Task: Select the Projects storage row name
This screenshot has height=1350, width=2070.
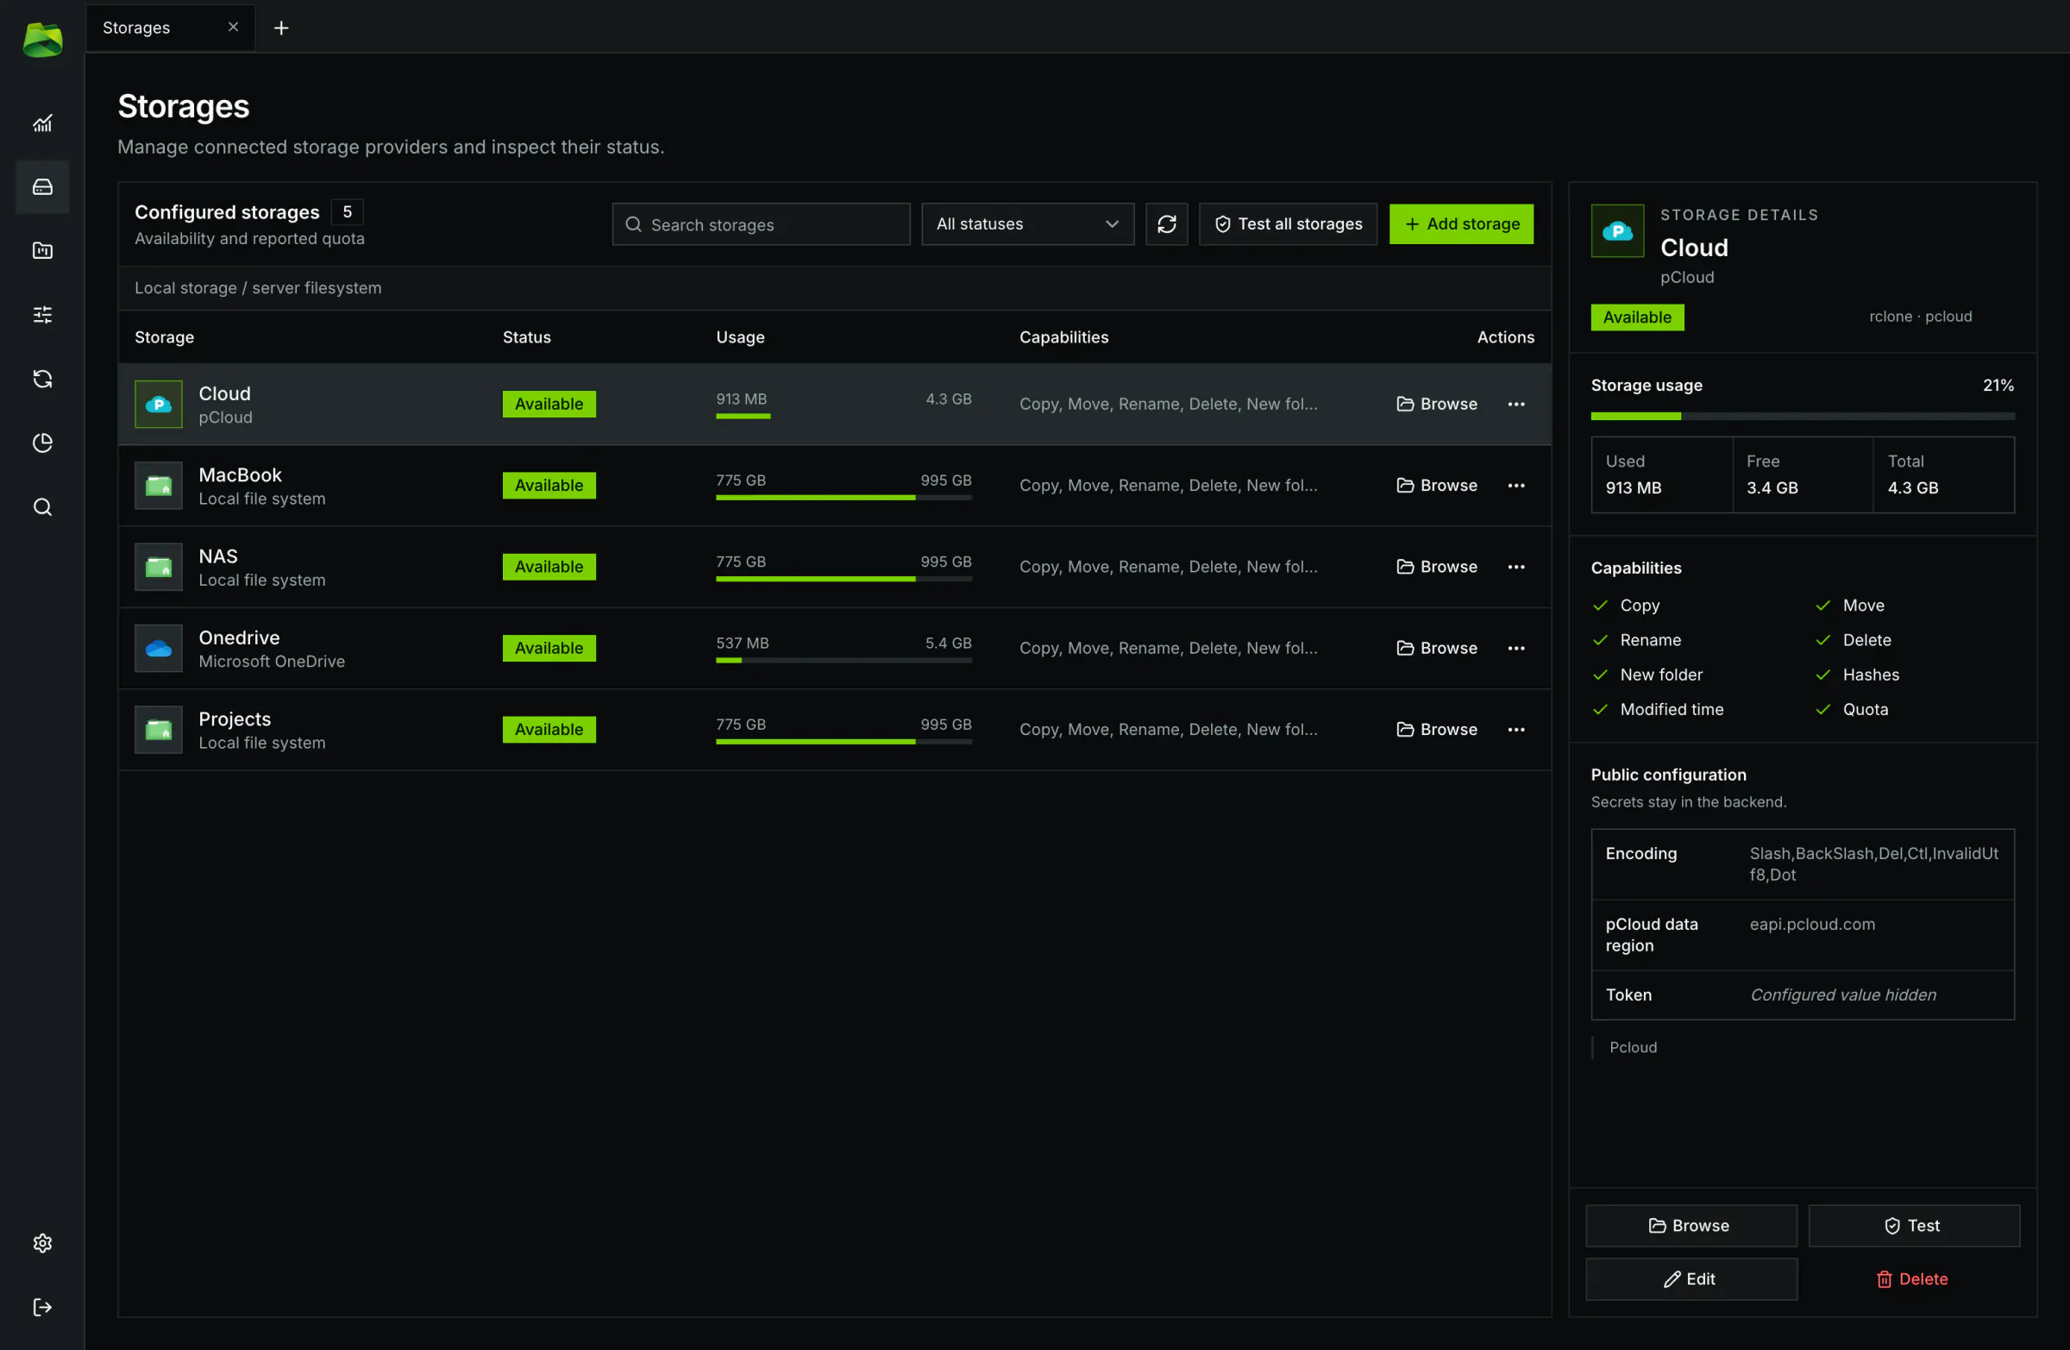Action: pyautogui.click(x=235, y=719)
